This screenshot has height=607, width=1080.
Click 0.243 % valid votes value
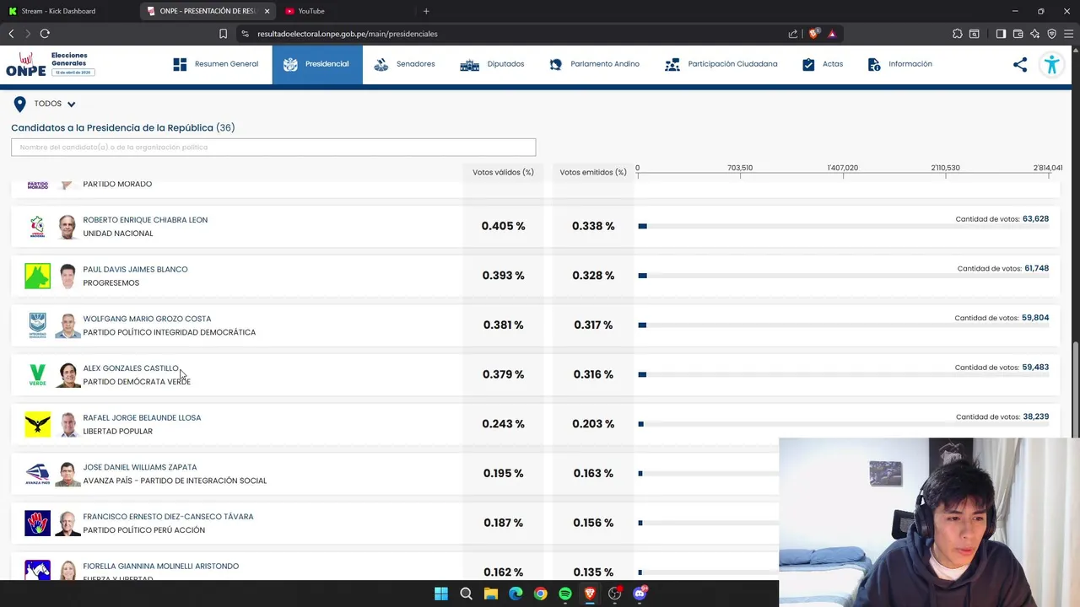pos(504,424)
